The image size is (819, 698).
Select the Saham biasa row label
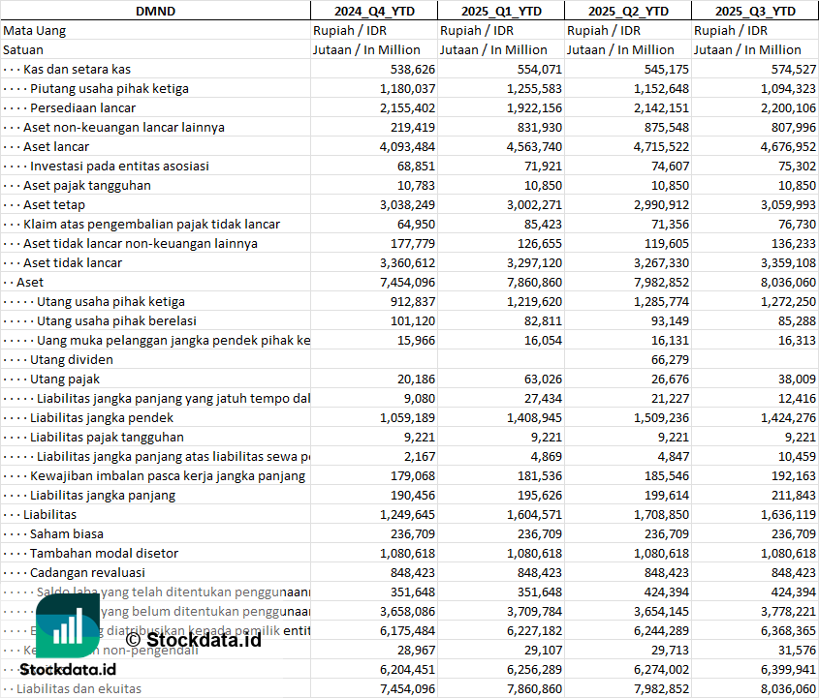tap(66, 533)
